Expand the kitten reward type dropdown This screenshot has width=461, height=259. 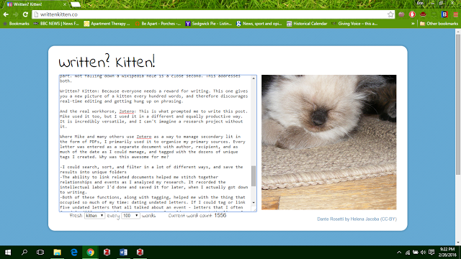pyautogui.click(x=94, y=216)
